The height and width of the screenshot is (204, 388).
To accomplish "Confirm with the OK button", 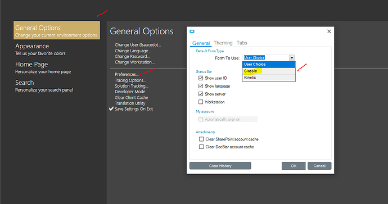I will (294, 166).
